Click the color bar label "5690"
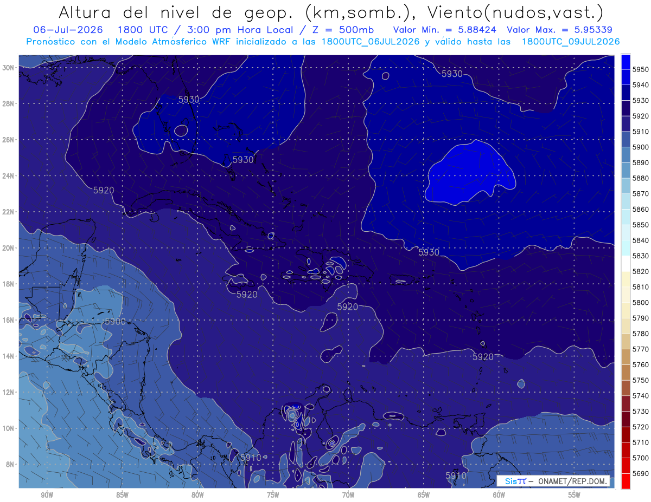The width and height of the screenshot is (651, 502). click(641, 474)
